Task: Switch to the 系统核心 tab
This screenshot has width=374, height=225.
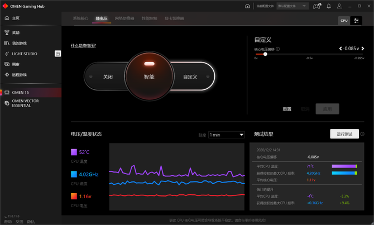Action: coord(80,18)
